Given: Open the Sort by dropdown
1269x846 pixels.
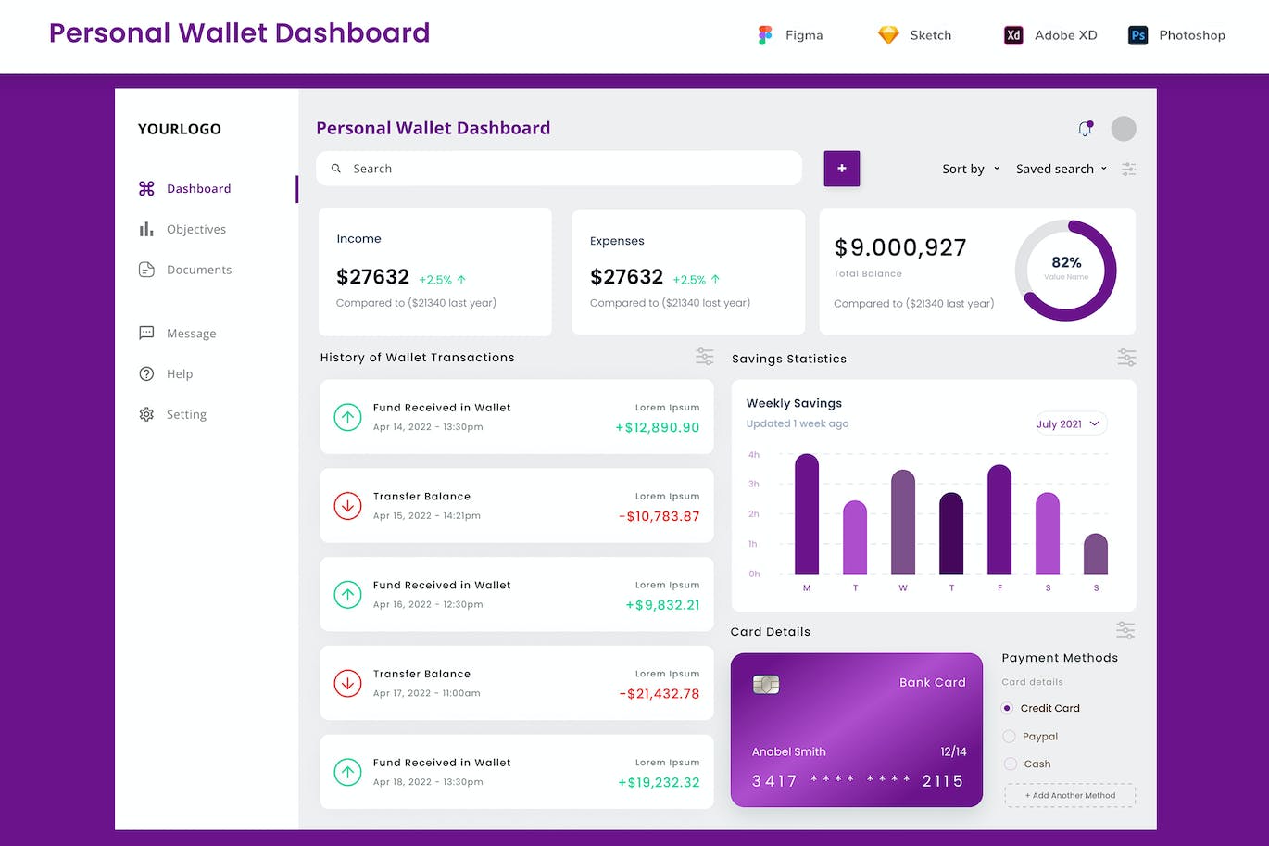Looking at the screenshot, I should [x=972, y=169].
